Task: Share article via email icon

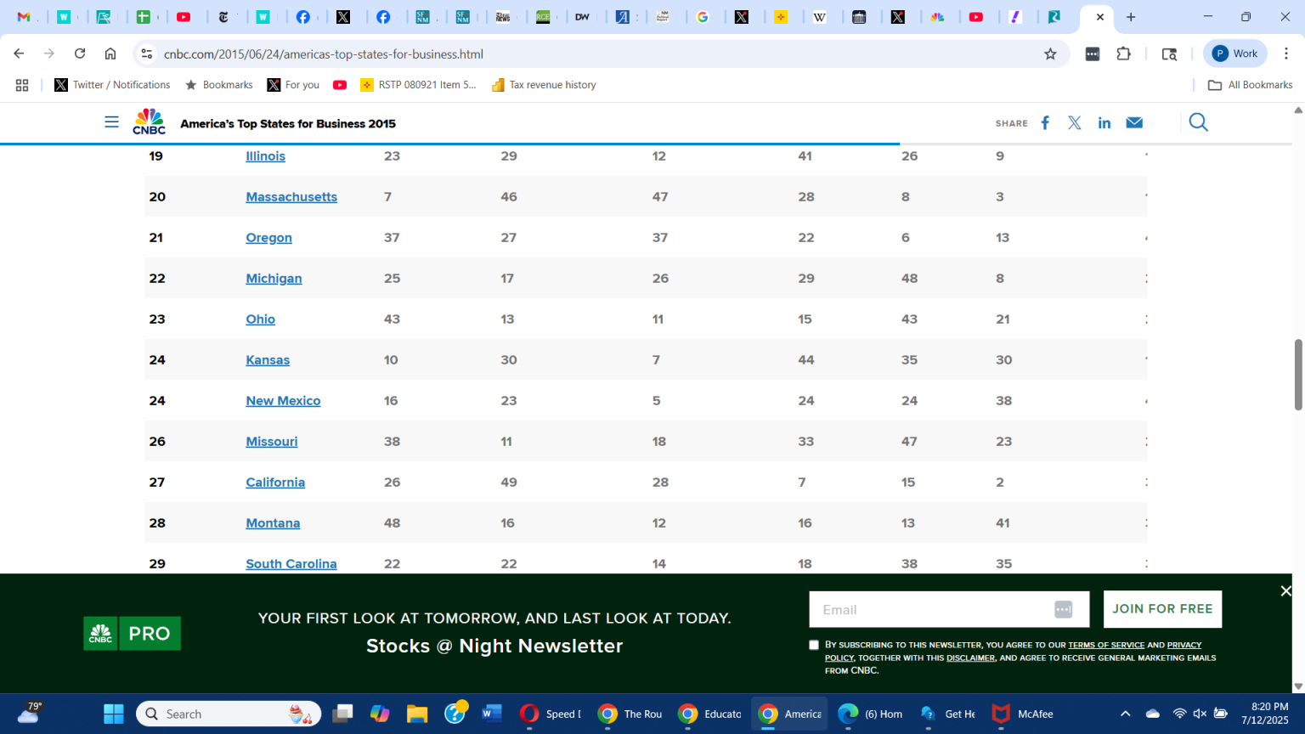Action: coord(1134,123)
